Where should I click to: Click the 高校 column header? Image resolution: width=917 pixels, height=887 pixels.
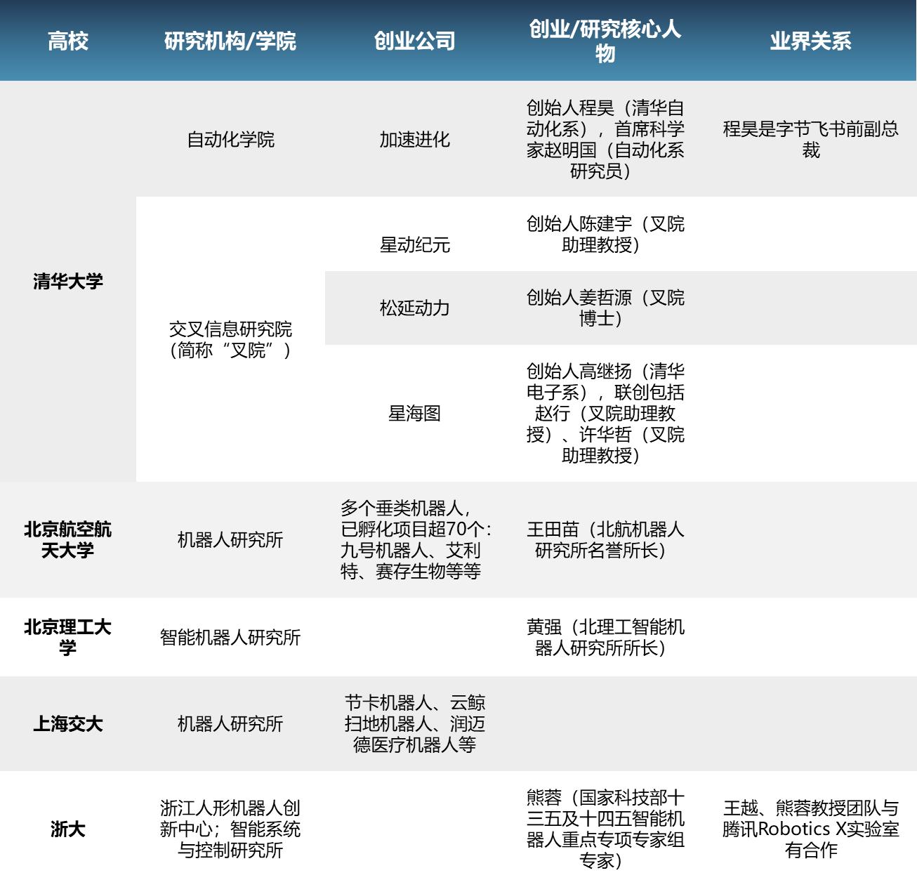click(68, 41)
